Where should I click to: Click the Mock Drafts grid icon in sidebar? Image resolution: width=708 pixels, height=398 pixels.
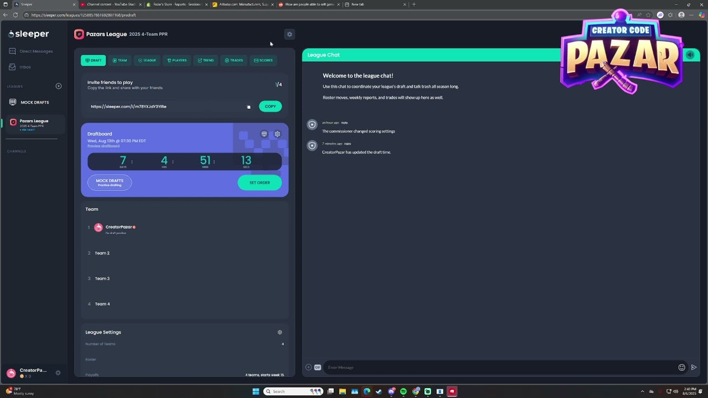click(x=13, y=102)
